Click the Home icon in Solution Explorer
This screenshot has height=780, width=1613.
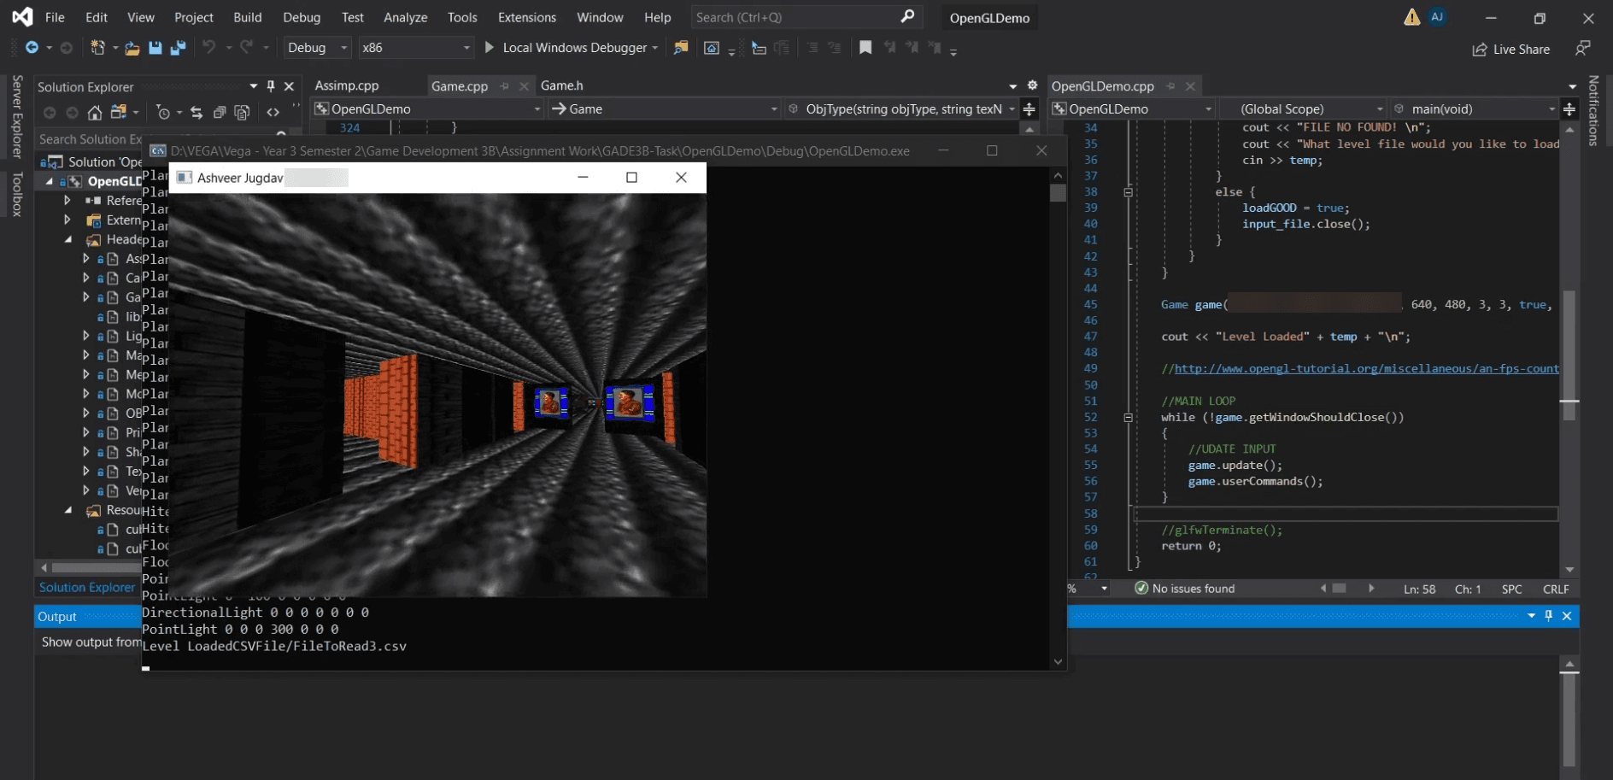[95, 112]
